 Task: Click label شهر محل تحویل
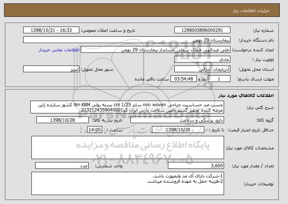pos(97,69)
